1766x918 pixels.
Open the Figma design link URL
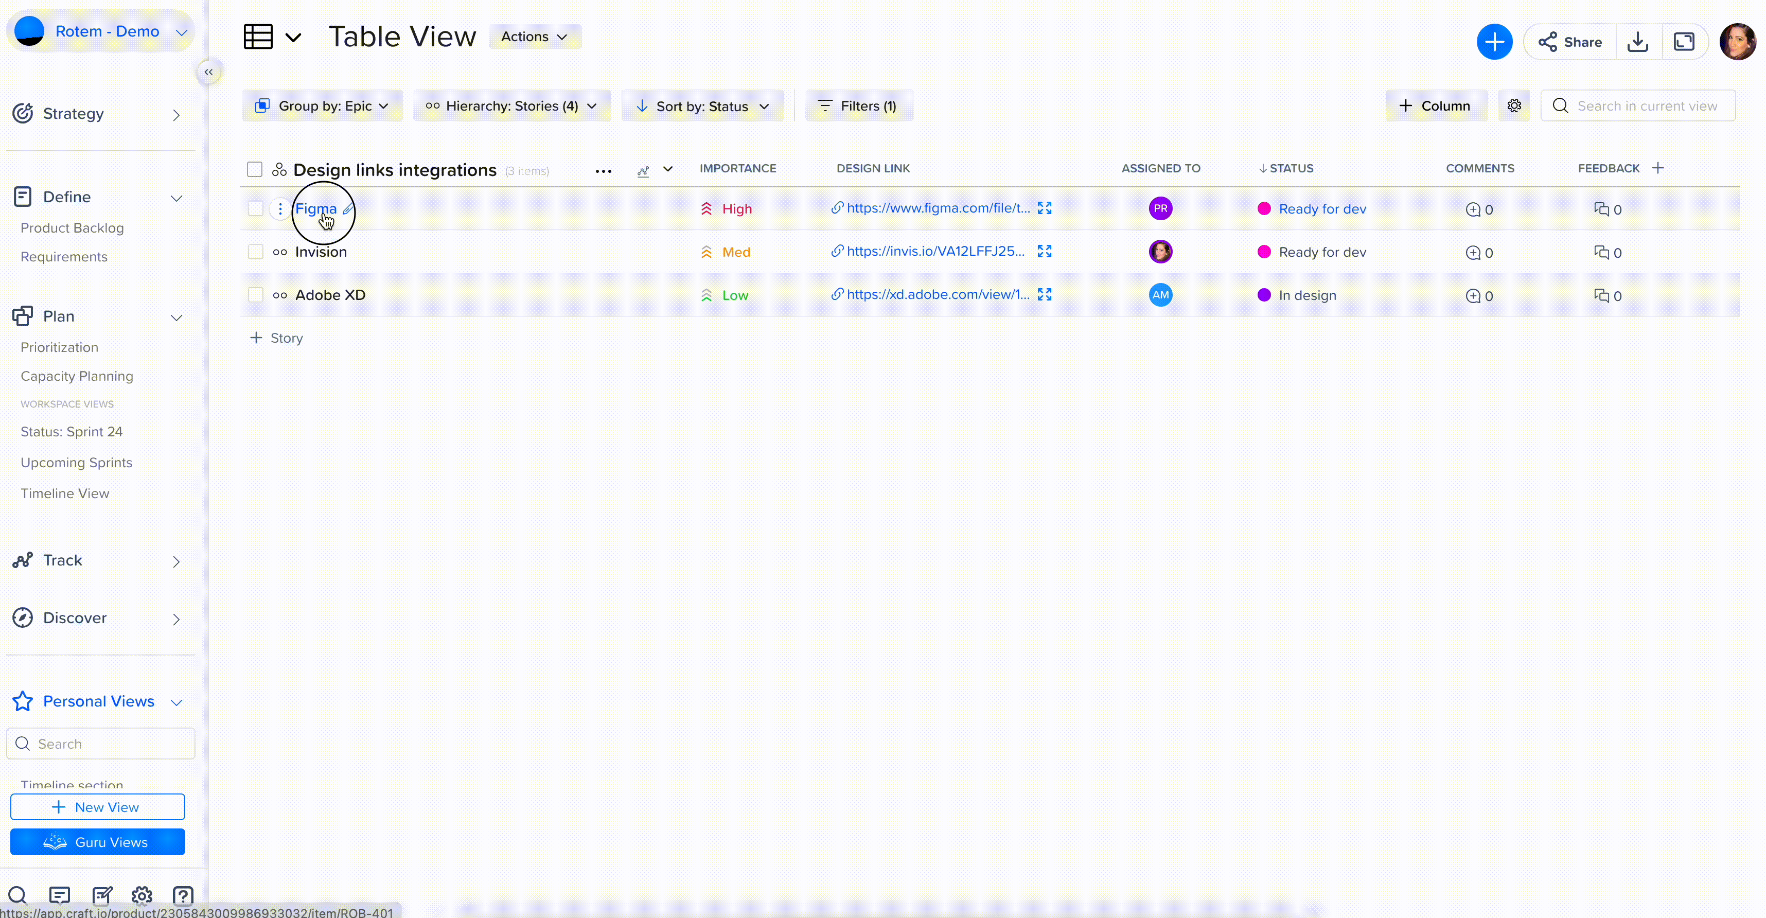(935, 208)
